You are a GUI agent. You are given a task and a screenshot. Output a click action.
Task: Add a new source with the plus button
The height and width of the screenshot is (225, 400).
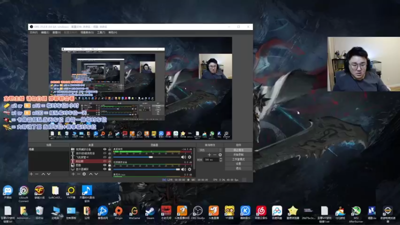(73, 174)
